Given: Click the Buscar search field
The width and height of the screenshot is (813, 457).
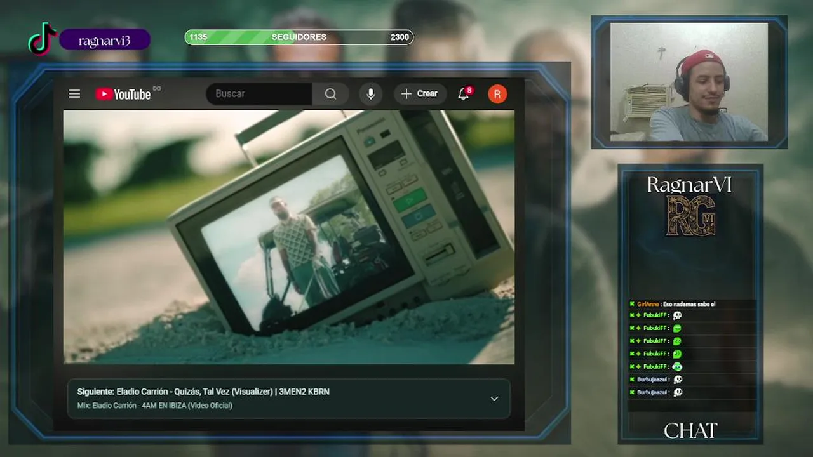Looking at the screenshot, I should (x=259, y=94).
